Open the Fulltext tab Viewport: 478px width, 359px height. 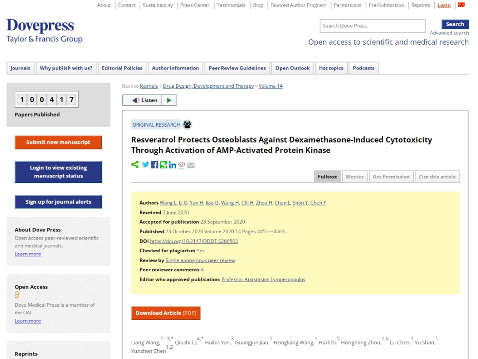pyautogui.click(x=327, y=177)
